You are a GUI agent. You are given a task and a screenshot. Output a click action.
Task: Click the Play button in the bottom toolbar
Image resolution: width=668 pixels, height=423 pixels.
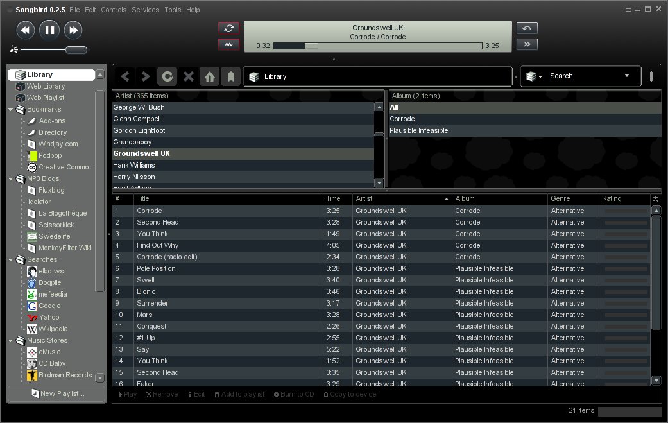point(128,395)
